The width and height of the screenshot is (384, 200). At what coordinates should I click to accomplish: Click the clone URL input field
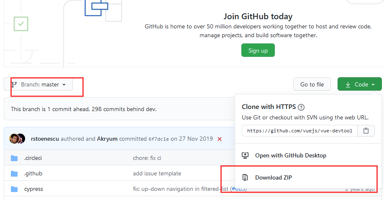300,131
